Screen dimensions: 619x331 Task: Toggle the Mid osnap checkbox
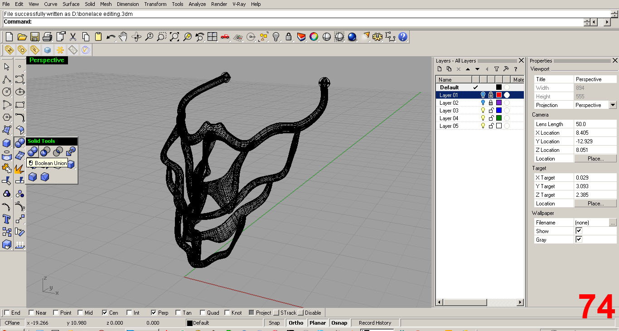[x=80, y=312]
